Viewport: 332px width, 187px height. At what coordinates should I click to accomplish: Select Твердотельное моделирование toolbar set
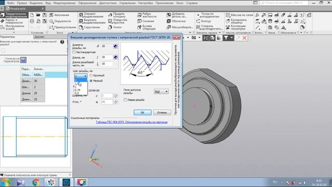click(x=14, y=15)
